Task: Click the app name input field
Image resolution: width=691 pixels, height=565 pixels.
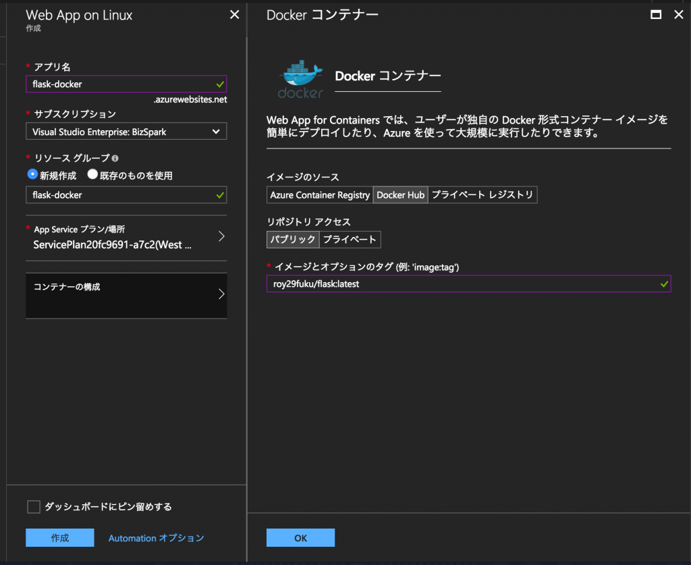Action: click(126, 84)
